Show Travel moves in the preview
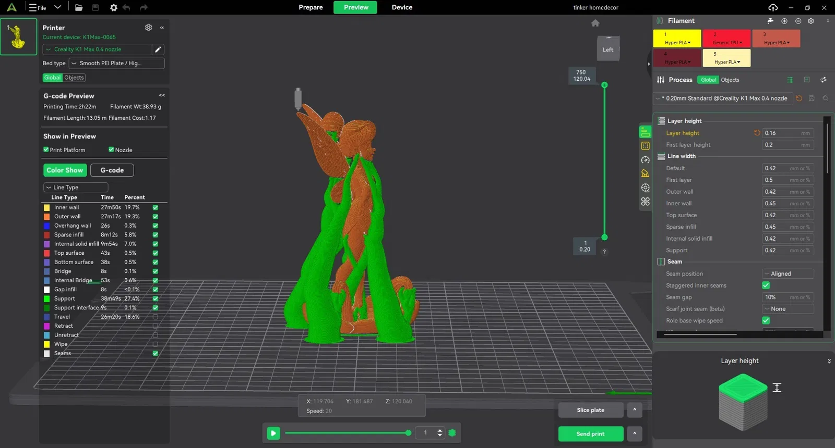 pyautogui.click(x=155, y=317)
